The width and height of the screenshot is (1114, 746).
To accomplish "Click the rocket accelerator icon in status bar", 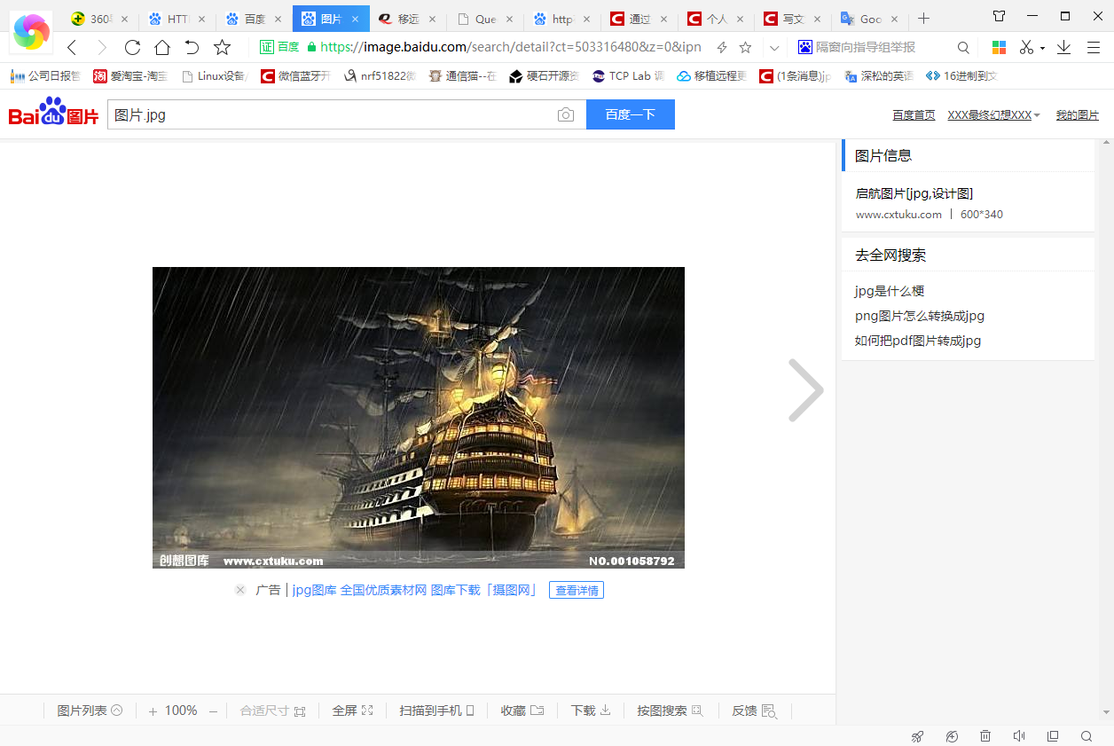I will click(918, 736).
